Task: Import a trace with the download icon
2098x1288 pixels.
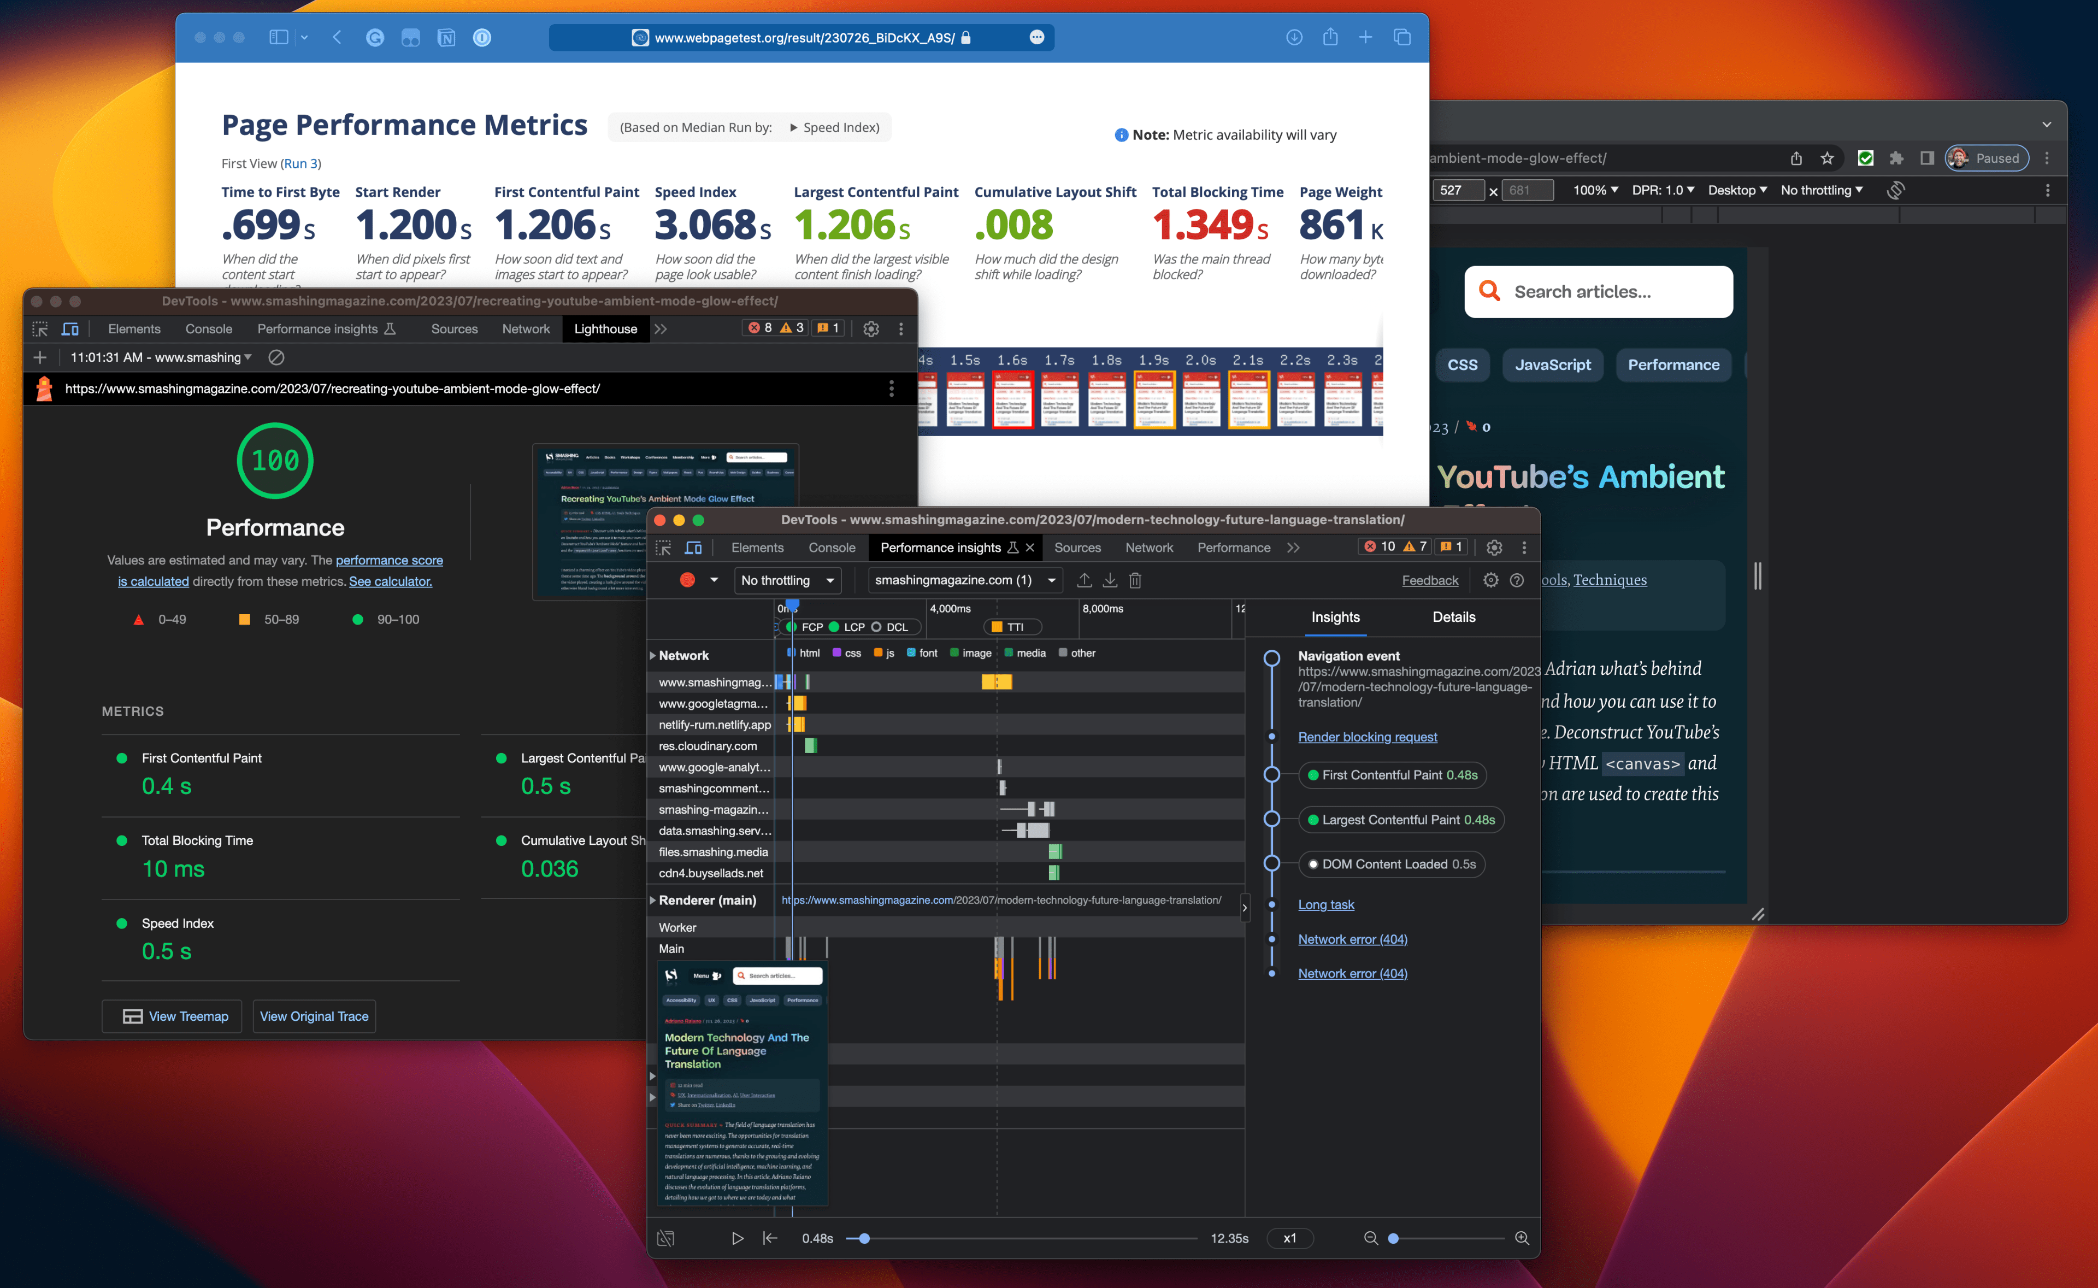Action: coord(1110,580)
